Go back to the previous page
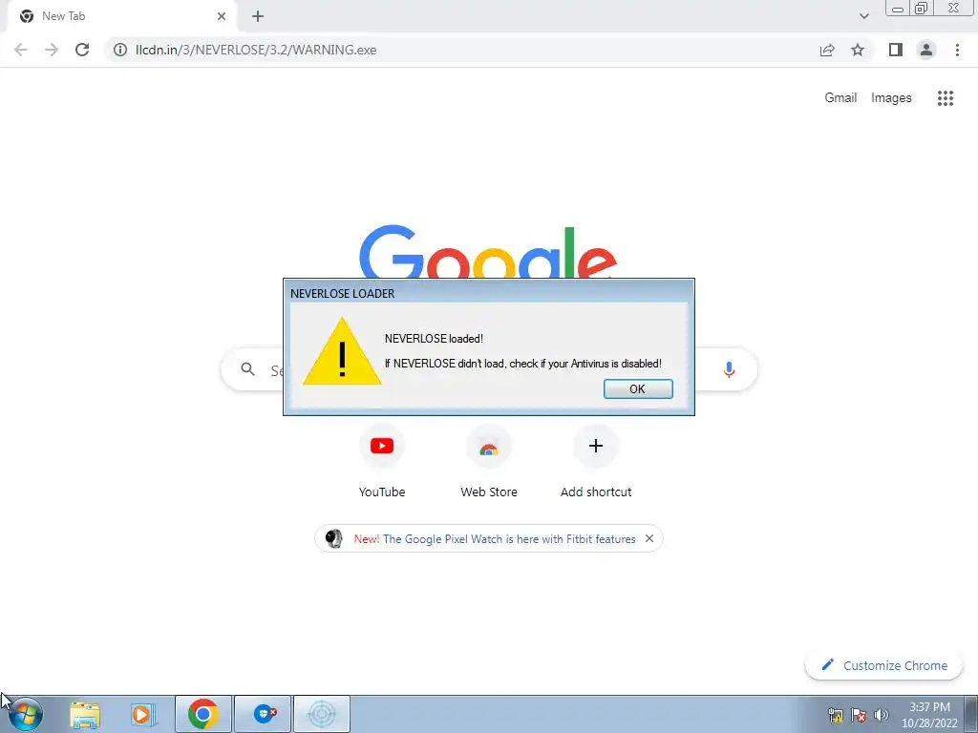Image resolution: width=978 pixels, height=733 pixels. pos(21,50)
